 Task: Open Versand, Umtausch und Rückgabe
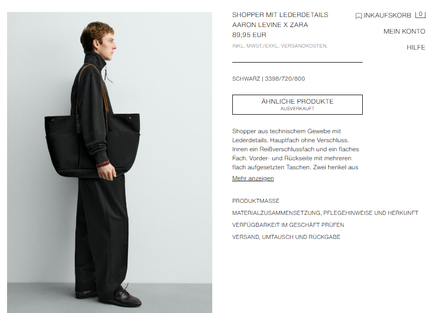coord(286,237)
